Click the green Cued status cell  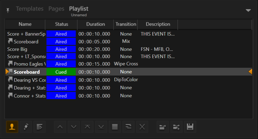61,72
